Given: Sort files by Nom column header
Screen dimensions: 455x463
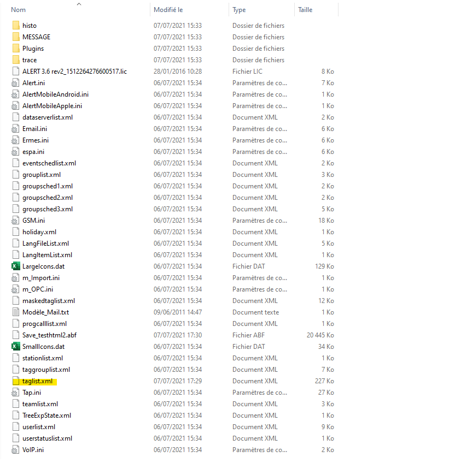Looking at the screenshot, I should [19, 10].
